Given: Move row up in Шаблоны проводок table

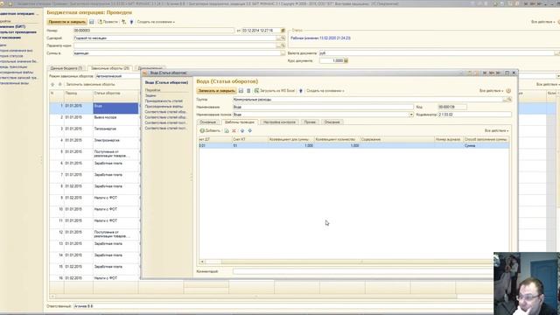Looking at the screenshot, I should 242,130.
